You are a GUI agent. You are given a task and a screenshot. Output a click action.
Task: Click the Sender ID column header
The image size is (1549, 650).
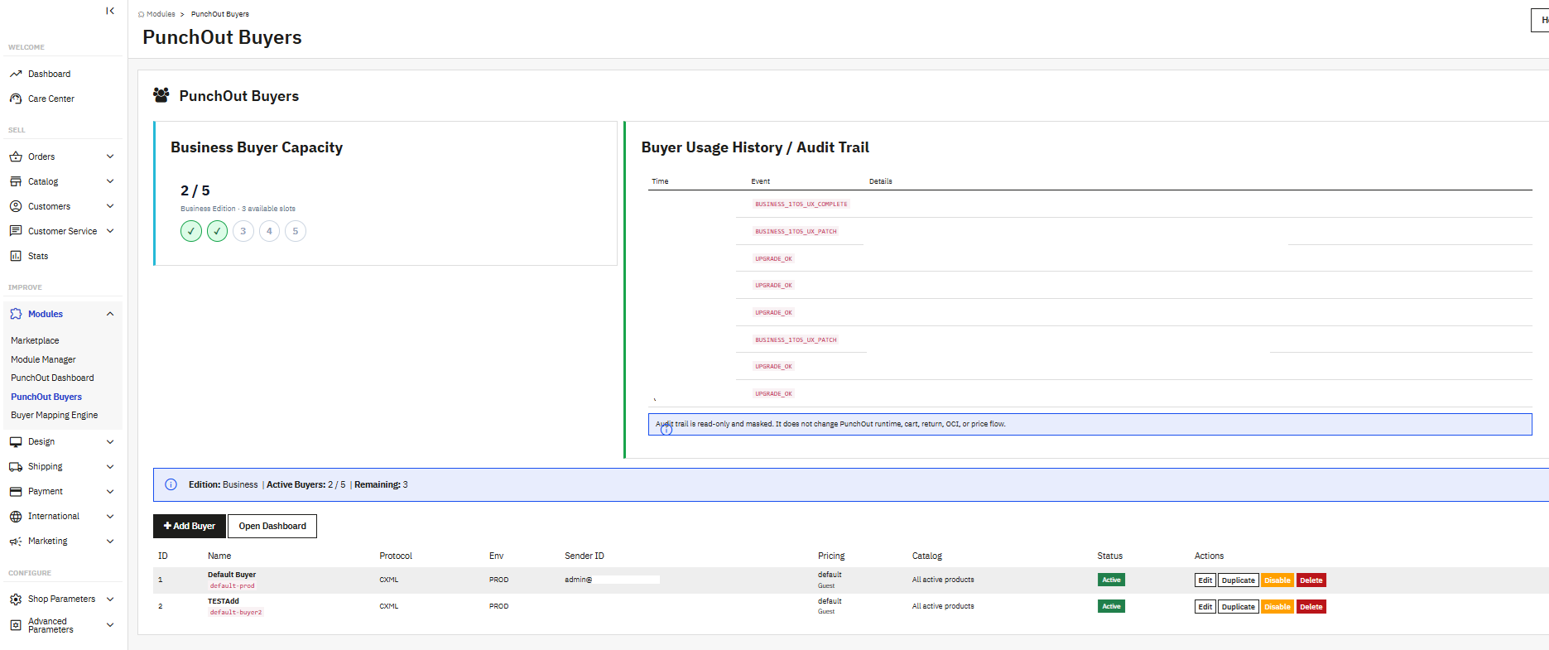click(584, 556)
